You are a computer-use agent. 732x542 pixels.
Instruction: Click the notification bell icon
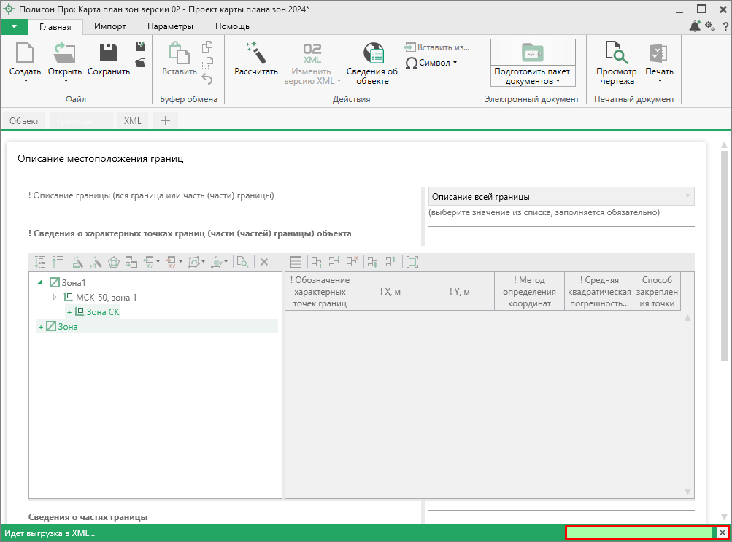click(694, 26)
